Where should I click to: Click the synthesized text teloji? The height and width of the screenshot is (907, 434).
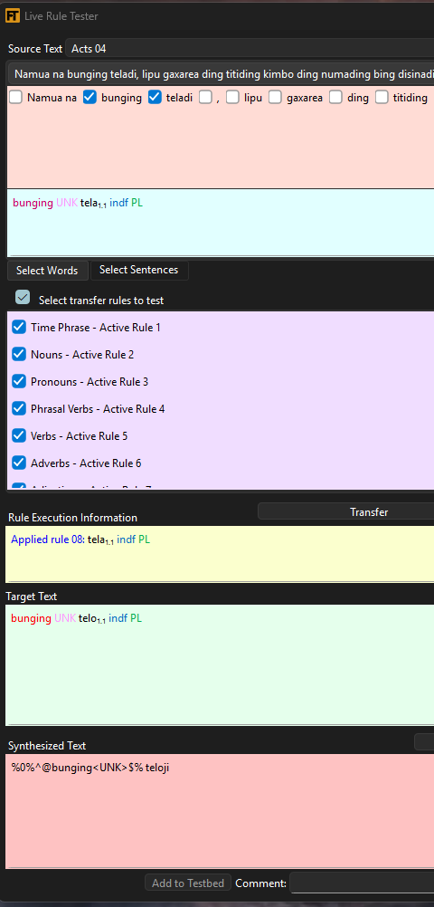coord(157,768)
